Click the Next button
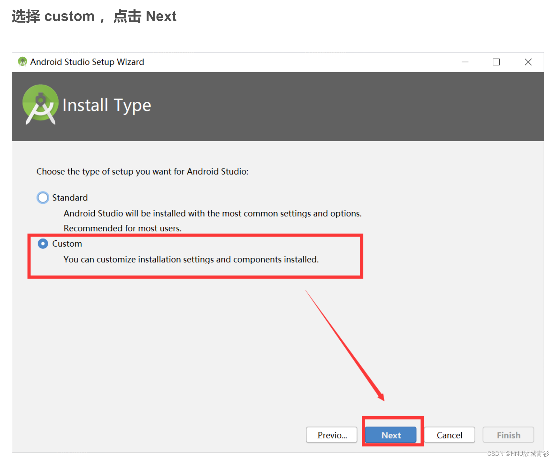Screen dimensions: 554x460 [391, 435]
